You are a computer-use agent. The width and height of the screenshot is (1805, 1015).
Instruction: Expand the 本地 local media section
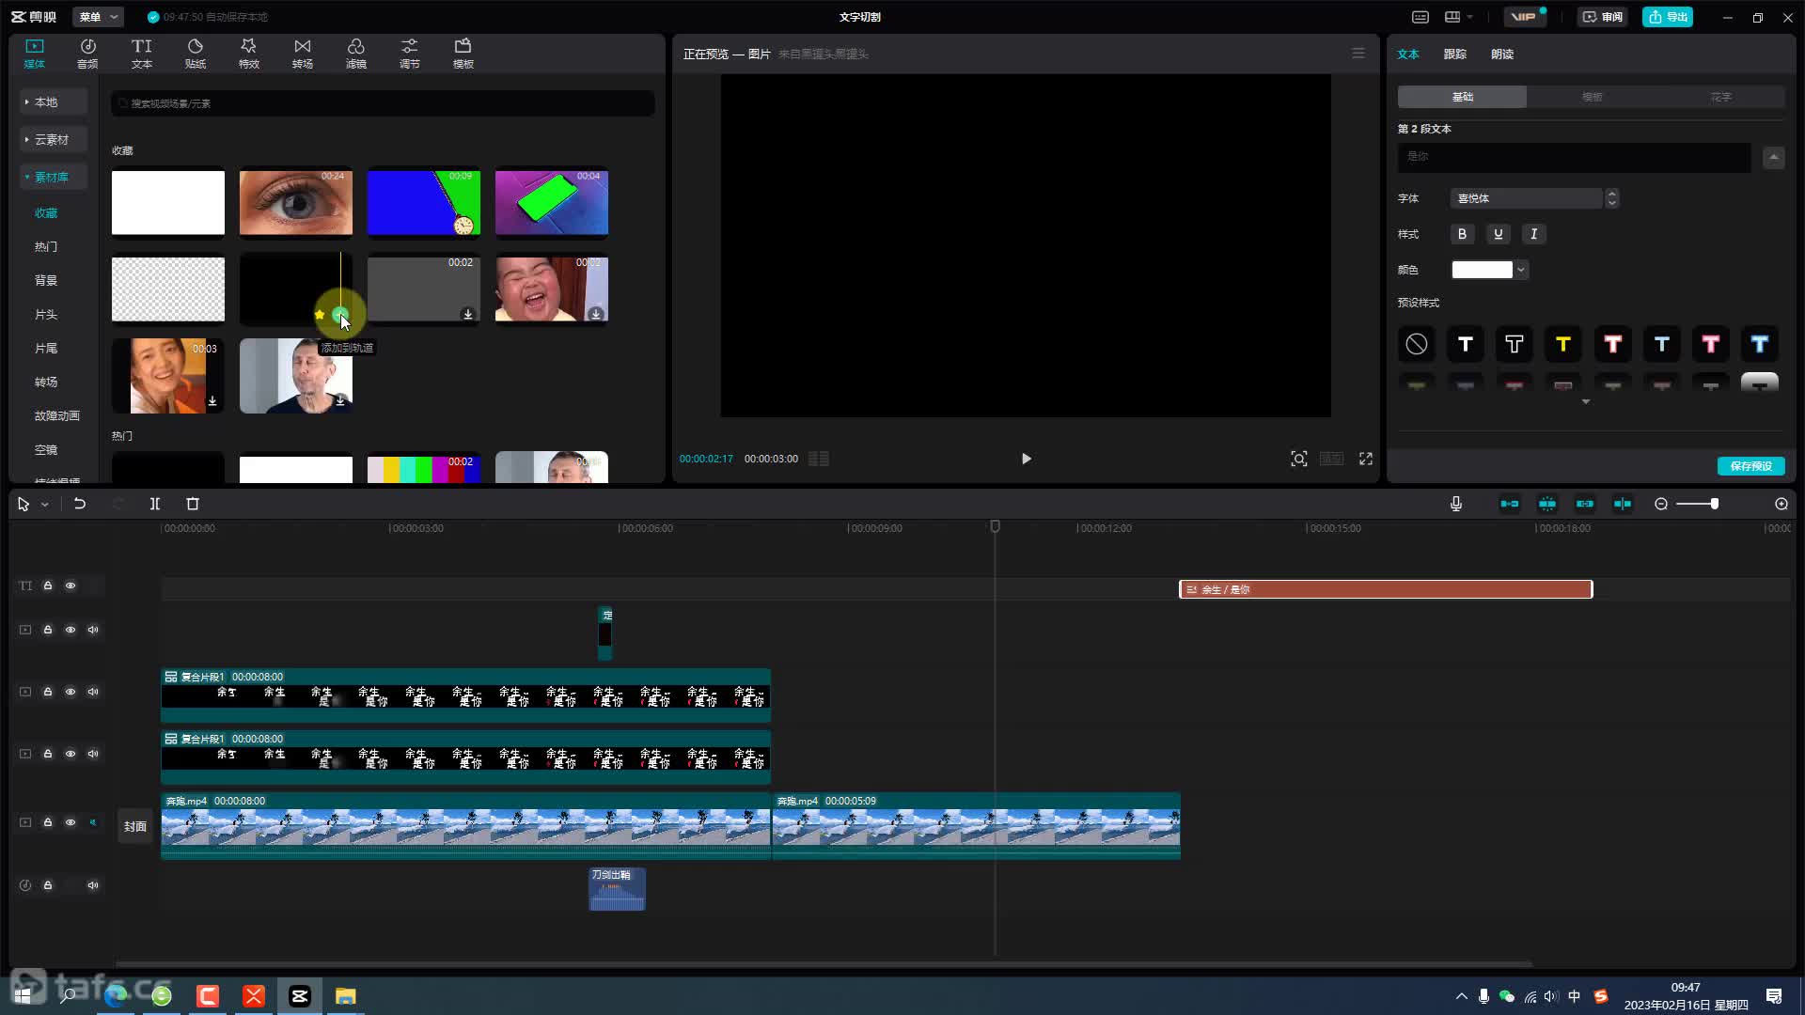pos(54,101)
